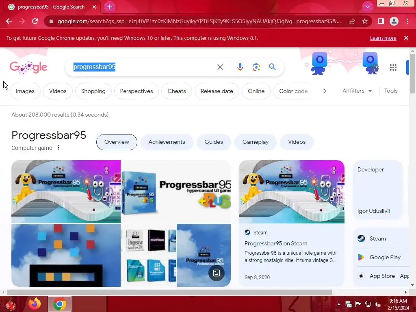Click the scroll-right arrow of horizontal scrollbar
Viewport: 416px width, 312px height.
[406, 292]
